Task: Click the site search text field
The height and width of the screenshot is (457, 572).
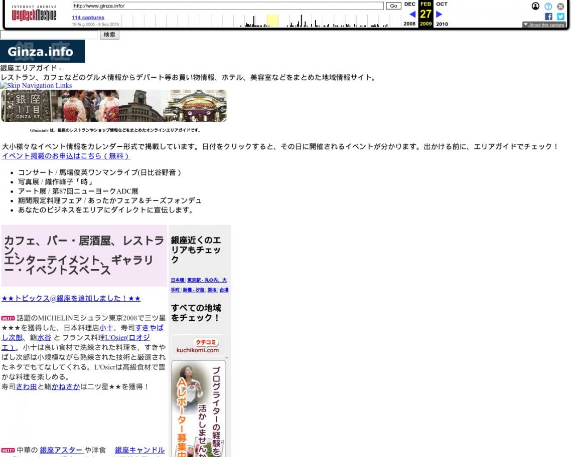Action: (x=49, y=35)
